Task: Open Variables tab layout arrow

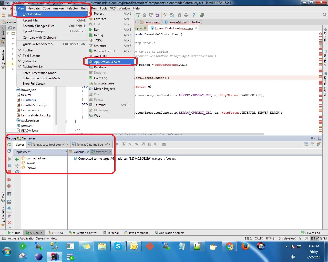Action: click(x=88, y=152)
